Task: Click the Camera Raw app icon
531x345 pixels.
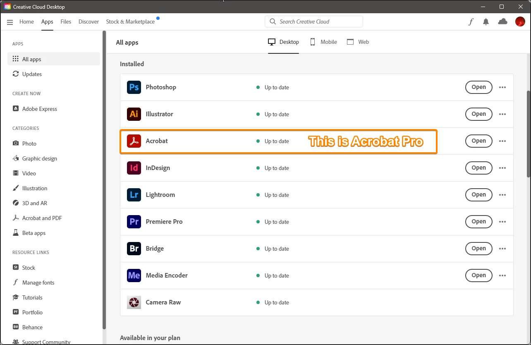Action: (134, 302)
